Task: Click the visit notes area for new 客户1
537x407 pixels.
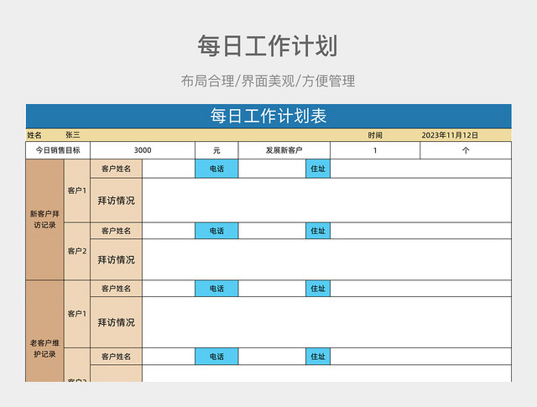Action: click(x=326, y=201)
